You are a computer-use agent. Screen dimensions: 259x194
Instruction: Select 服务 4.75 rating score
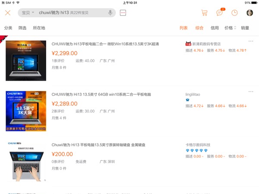tap(216, 50)
